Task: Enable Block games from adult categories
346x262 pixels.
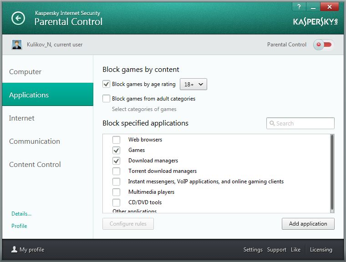Action: pyautogui.click(x=106, y=98)
